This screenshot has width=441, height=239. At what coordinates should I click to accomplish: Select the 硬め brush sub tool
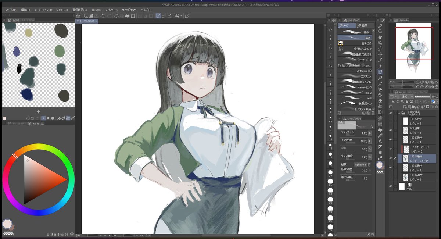[x=355, y=32]
